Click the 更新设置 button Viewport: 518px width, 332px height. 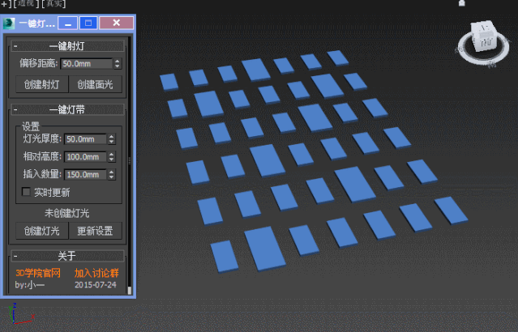coord(95,230)
